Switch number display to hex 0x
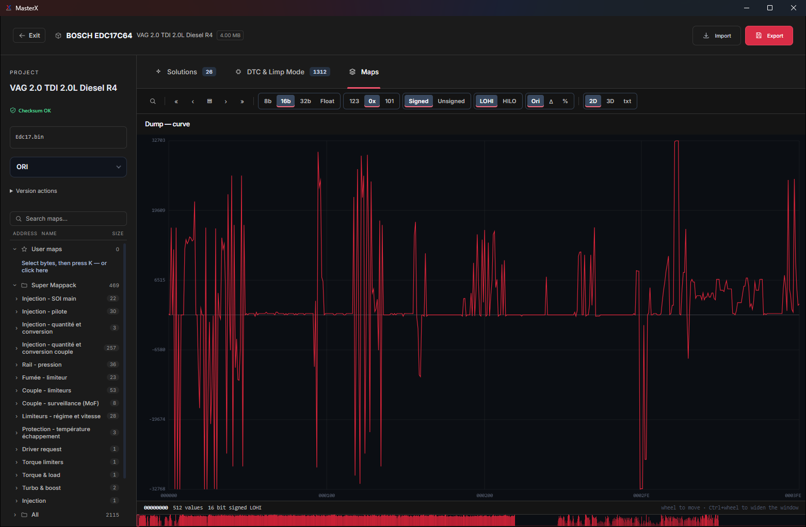The image size is (806, 527). (372, 101)
